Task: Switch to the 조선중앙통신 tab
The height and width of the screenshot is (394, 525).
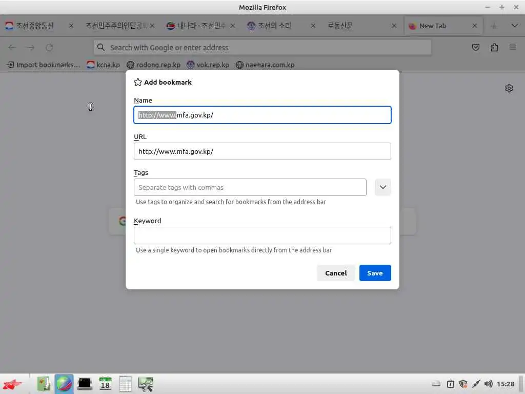Action: 34,26
